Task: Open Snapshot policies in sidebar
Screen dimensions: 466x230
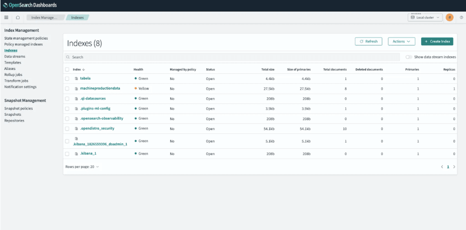Action: coord(18,108)
